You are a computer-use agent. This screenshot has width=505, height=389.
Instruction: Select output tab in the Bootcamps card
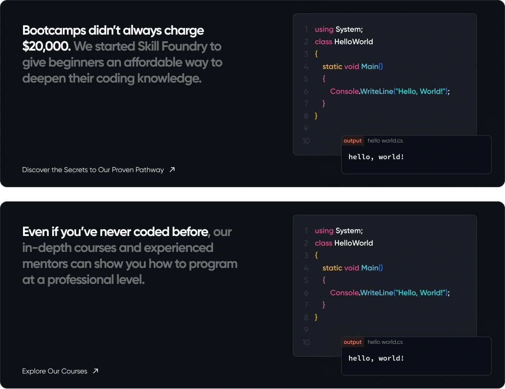pos(353,141)
